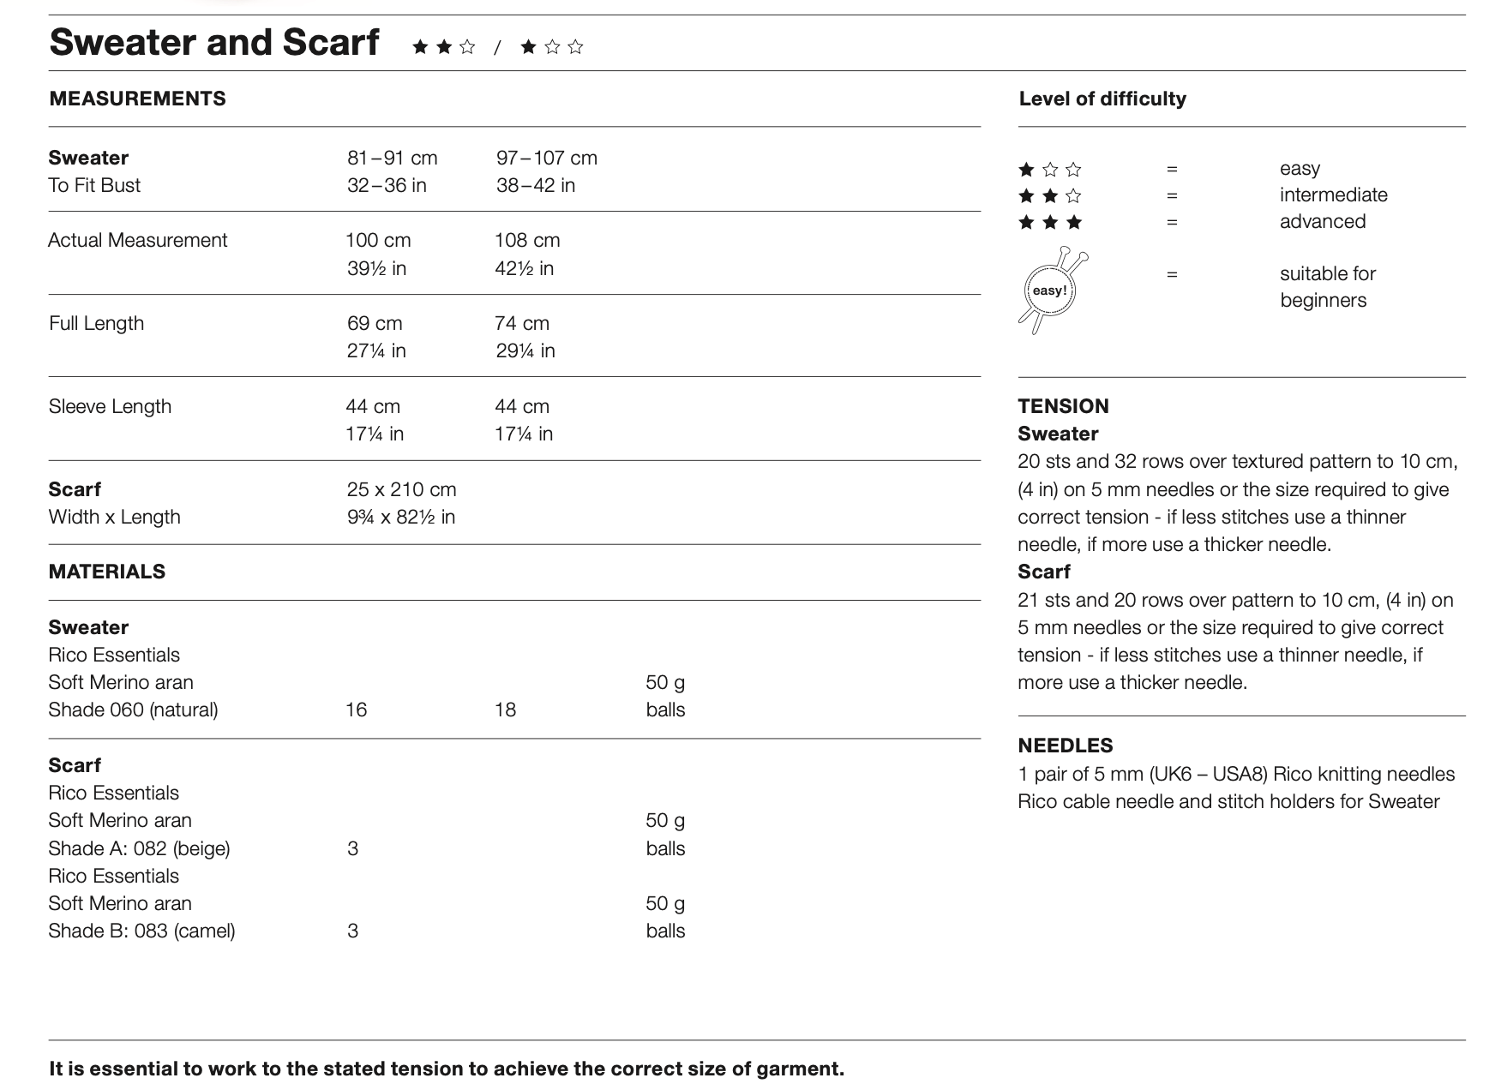The height and width of the screenshot is (1090, 1507).
Task: Click the two-star rating beside the title
Action: [x=443, y=47]
